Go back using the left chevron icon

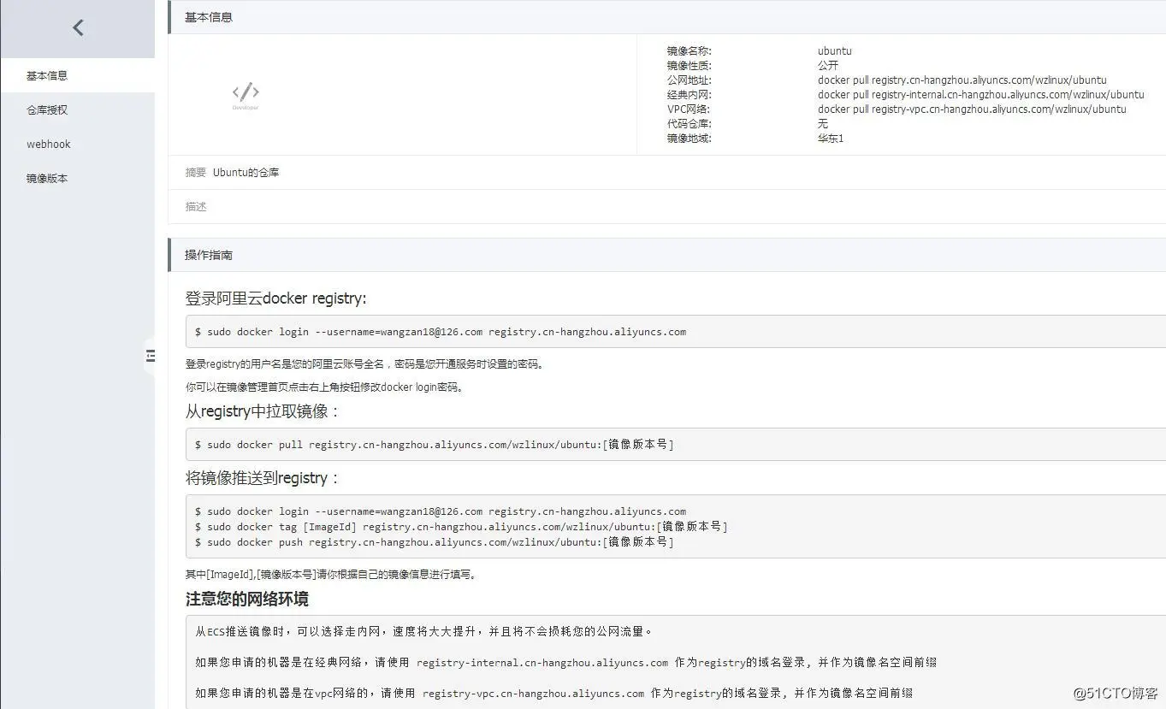pyautogui.click(x=78, y=28)
